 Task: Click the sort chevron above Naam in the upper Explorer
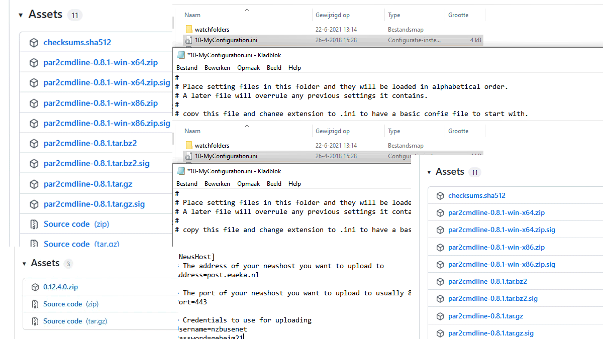click(x=246, y=10)
